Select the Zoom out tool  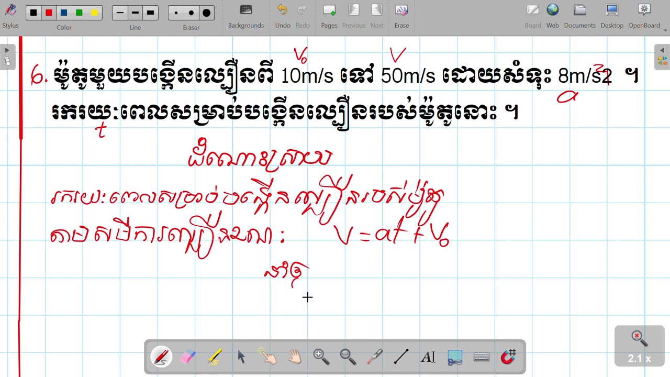pos(348,357)
